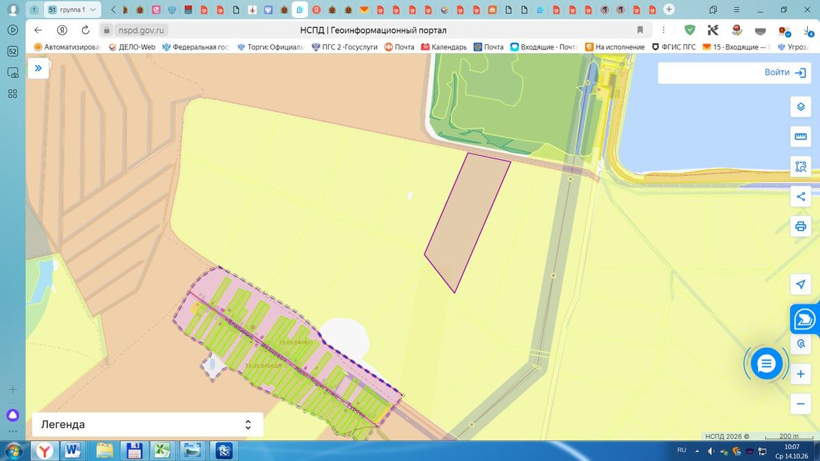Open the ФГИС ПГС bookmark
Viewport: 820px width, 461px height.
click(x=674, y=47)
